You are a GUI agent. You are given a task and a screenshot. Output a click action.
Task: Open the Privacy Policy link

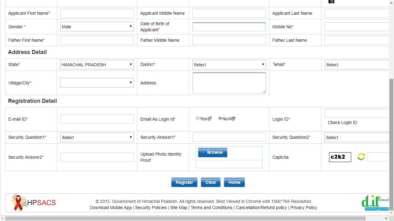tap(304, 207)
